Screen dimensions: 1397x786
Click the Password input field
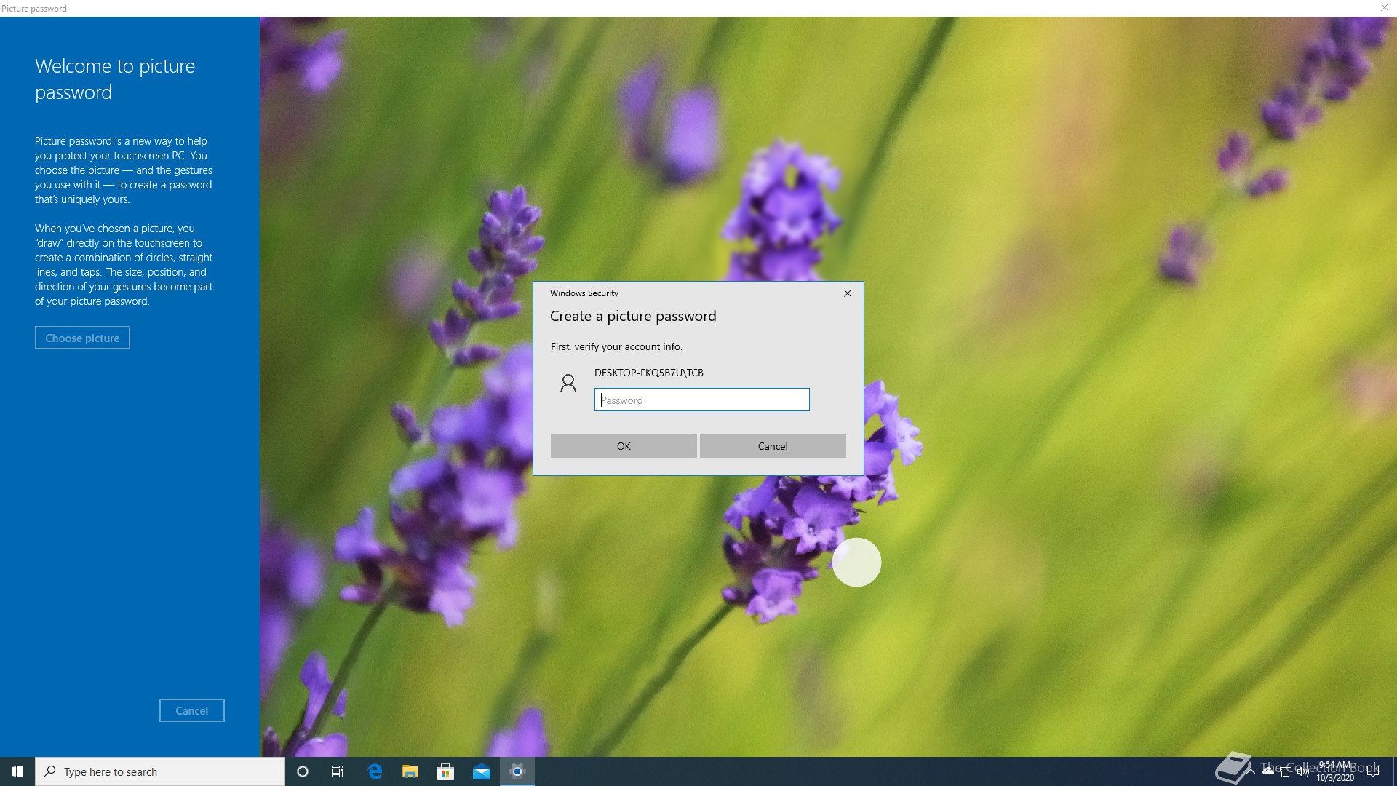click(701, 400)
